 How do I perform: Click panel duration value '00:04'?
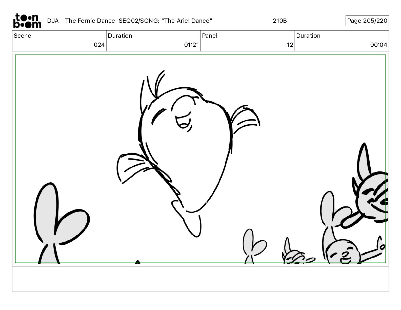(x=379, y=45)
